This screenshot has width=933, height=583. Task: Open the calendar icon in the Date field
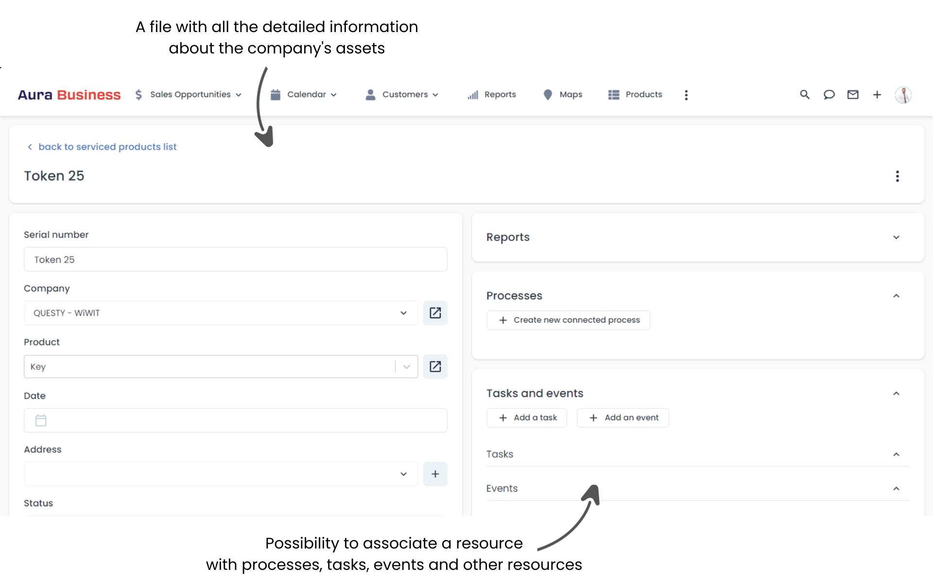41,420
